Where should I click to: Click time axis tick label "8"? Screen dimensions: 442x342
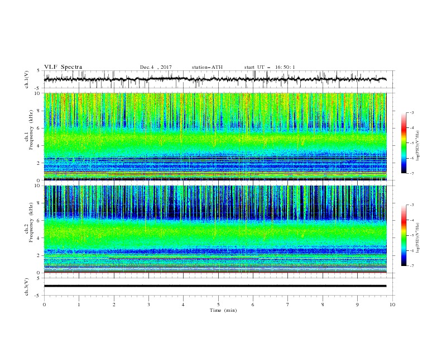[323, 305]
